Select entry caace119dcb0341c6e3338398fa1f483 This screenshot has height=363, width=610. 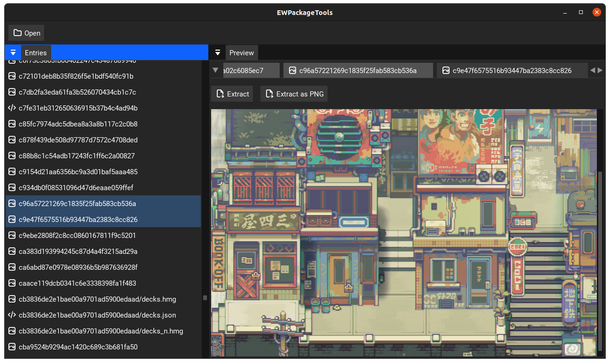[103, 283]
